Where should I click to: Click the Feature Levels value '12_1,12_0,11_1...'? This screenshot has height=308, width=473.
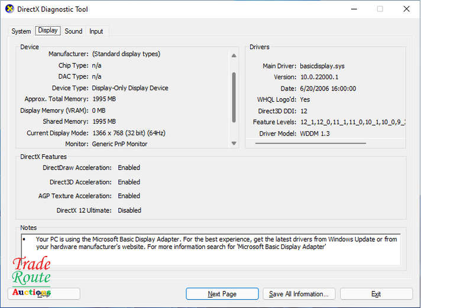[352, 122]
